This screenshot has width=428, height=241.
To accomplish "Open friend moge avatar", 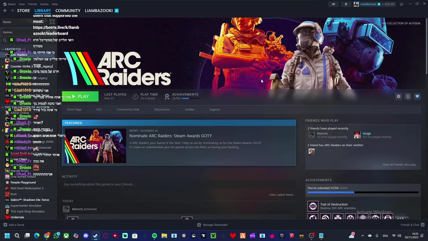I will (357, 135).
